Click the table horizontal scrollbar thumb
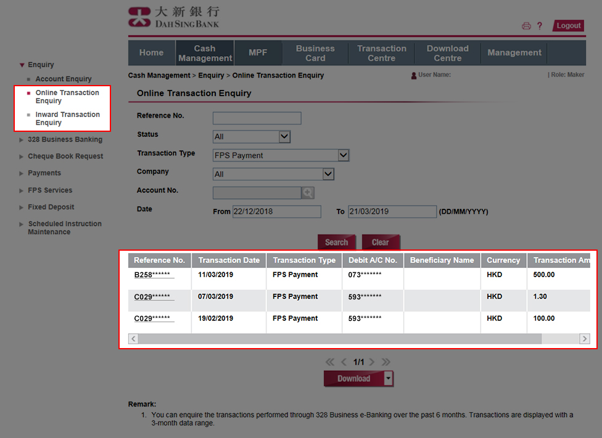 coord(340,339)
